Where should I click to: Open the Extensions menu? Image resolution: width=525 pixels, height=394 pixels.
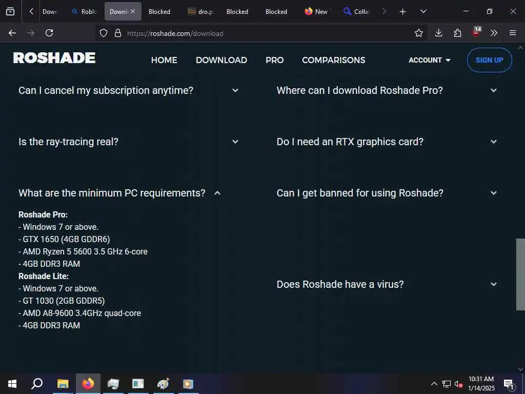pyautogui.click(x=457, y=33)
